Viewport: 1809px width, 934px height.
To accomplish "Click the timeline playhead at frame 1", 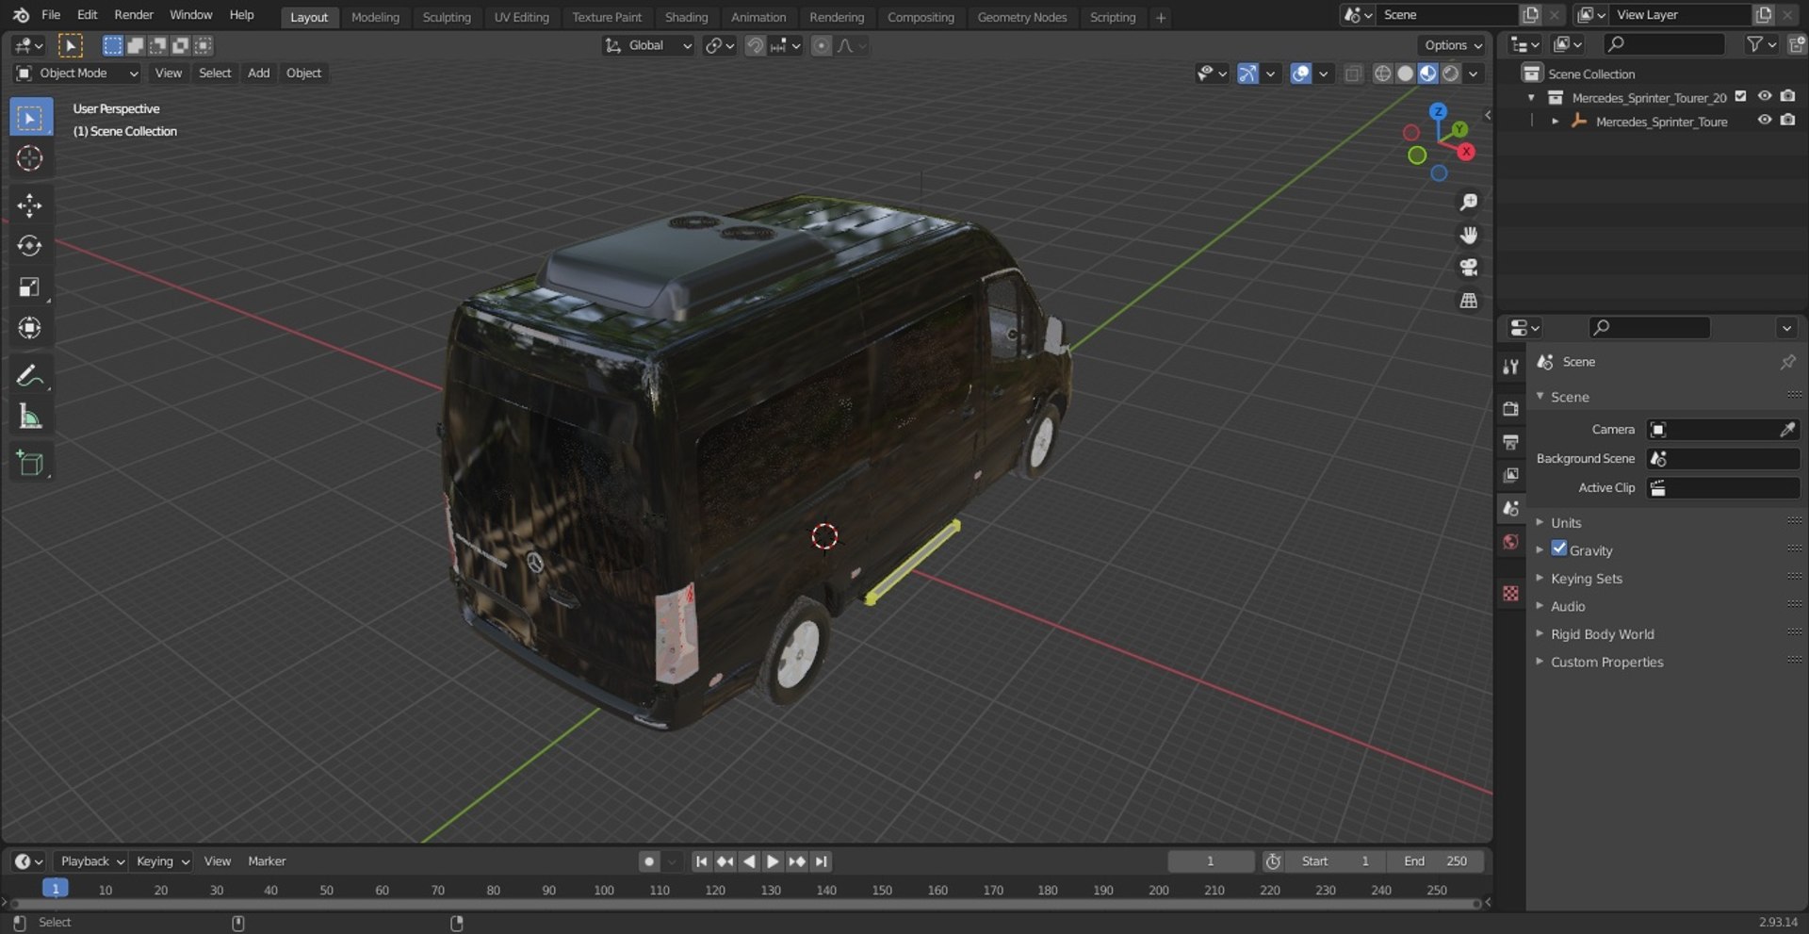I will (x=56, y=889).
